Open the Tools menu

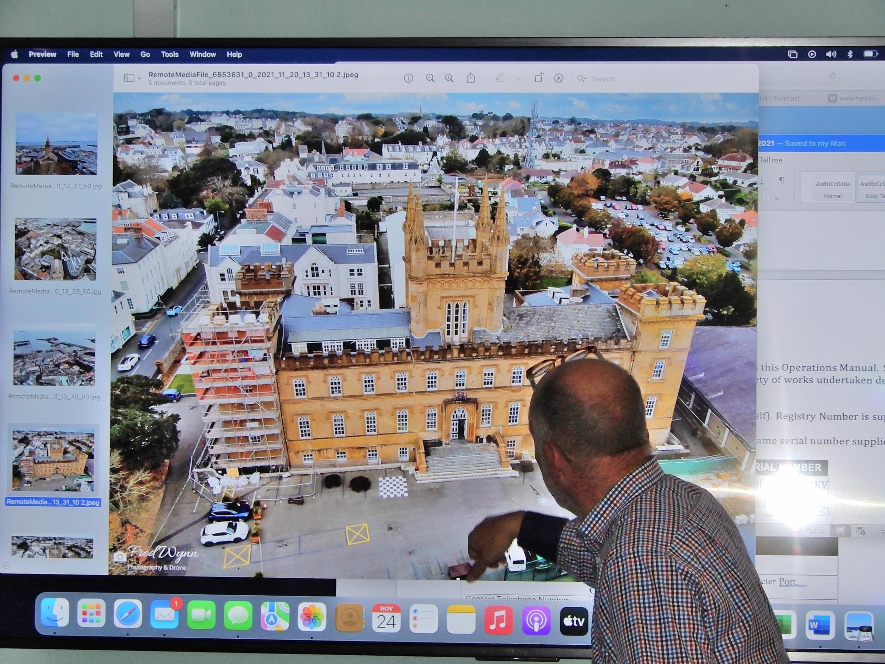point(170,55)
